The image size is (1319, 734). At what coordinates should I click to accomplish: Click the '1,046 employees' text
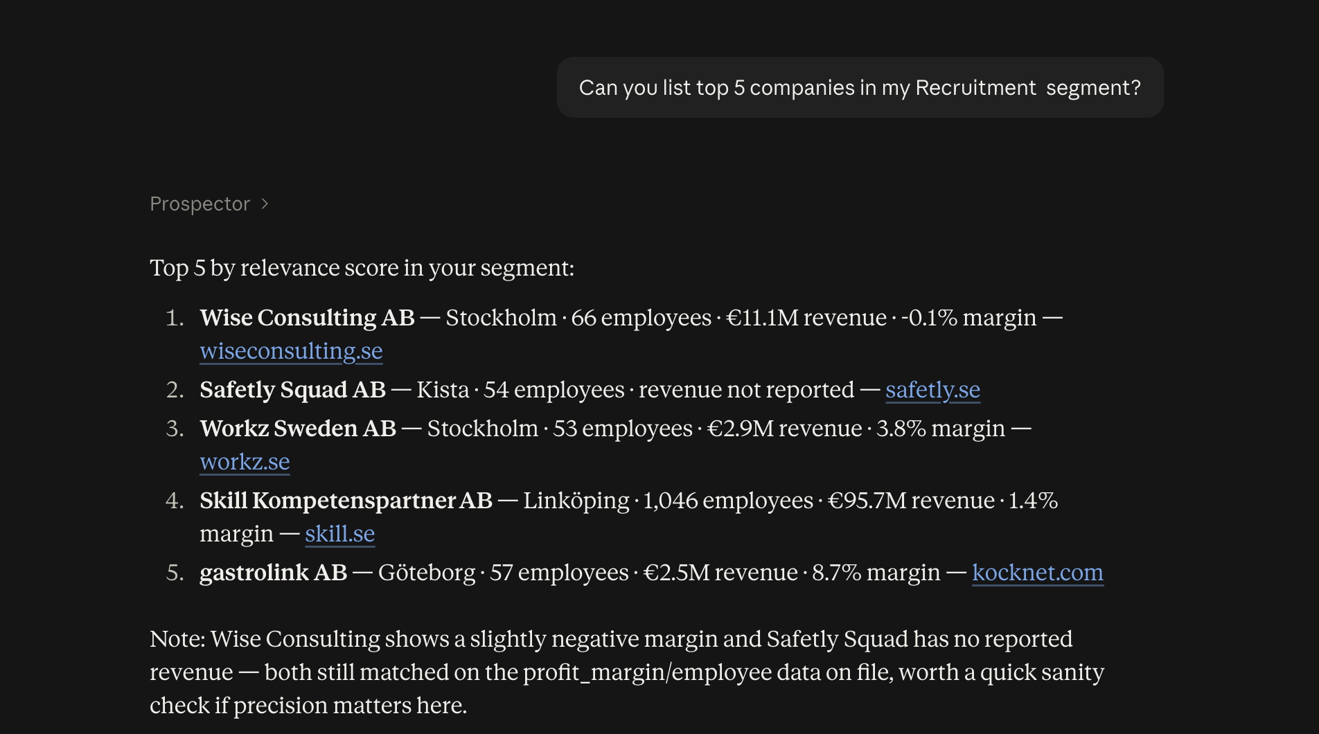click(x=728, y=501)
